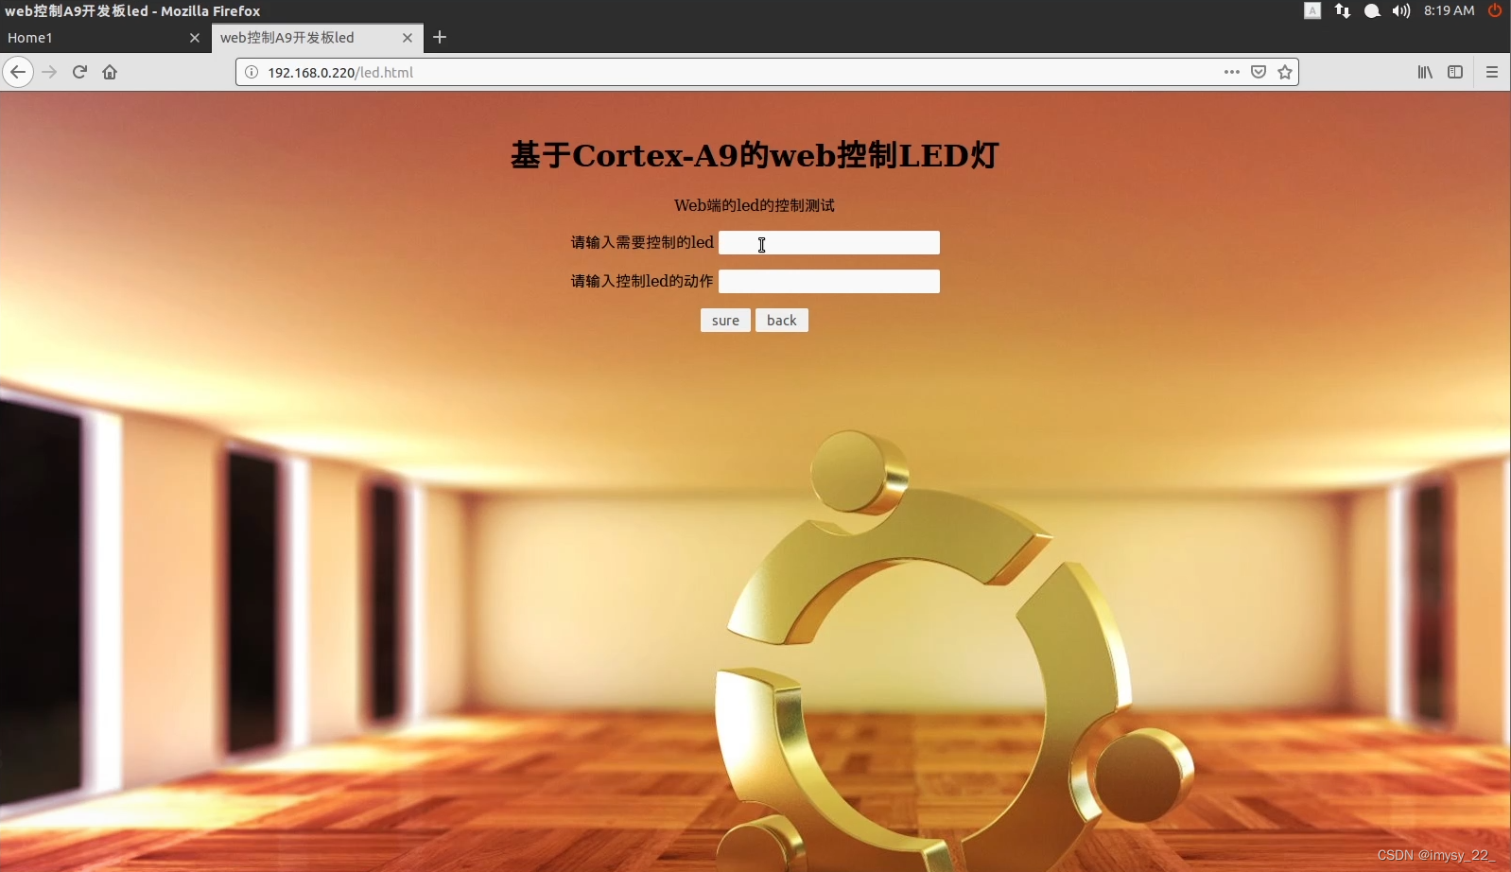Image resolution: width=1511 pixels, height=872 pixels.
Task: Open the Firefox hamburger menu
Action: point(1492,72)
